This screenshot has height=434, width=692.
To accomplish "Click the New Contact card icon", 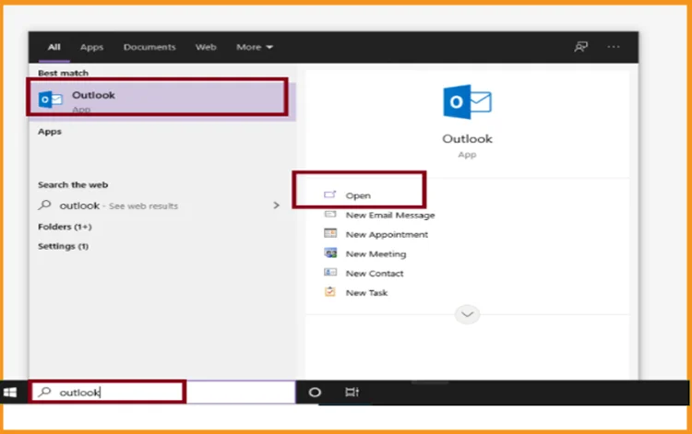I will click(330, 273).
